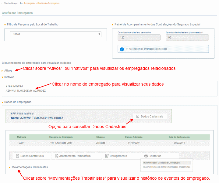Screen dimensions: 219x183
Task: Open the Todos local de trabalho dropdown
Action: click(x=56, y=34)
